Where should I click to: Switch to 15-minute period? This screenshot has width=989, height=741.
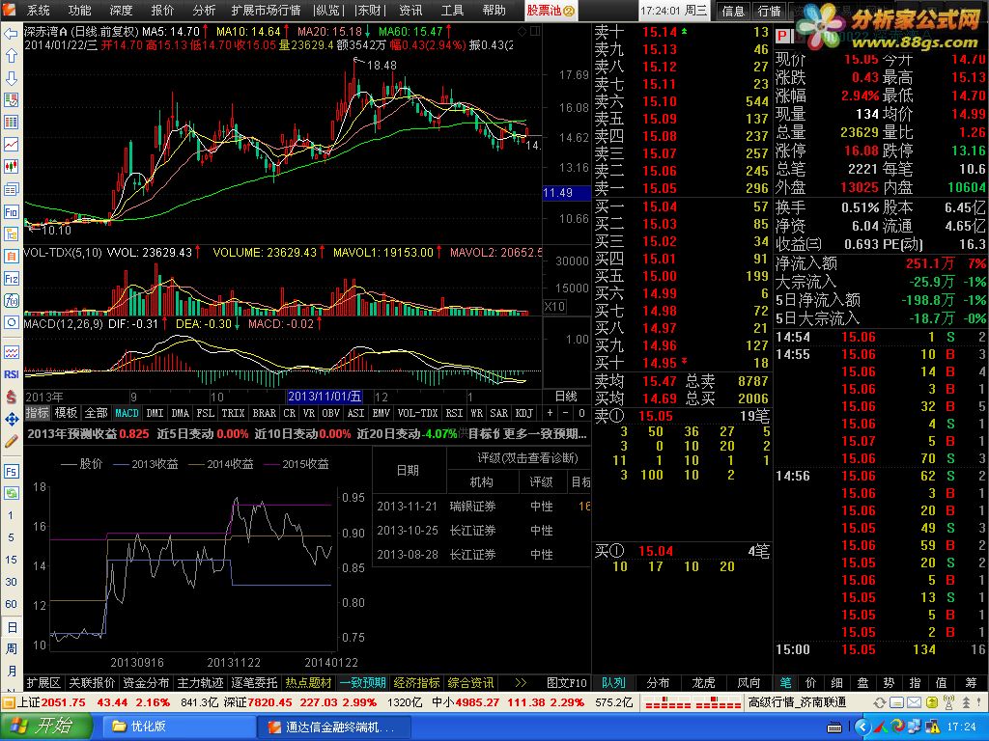click(x=11, y=560)
